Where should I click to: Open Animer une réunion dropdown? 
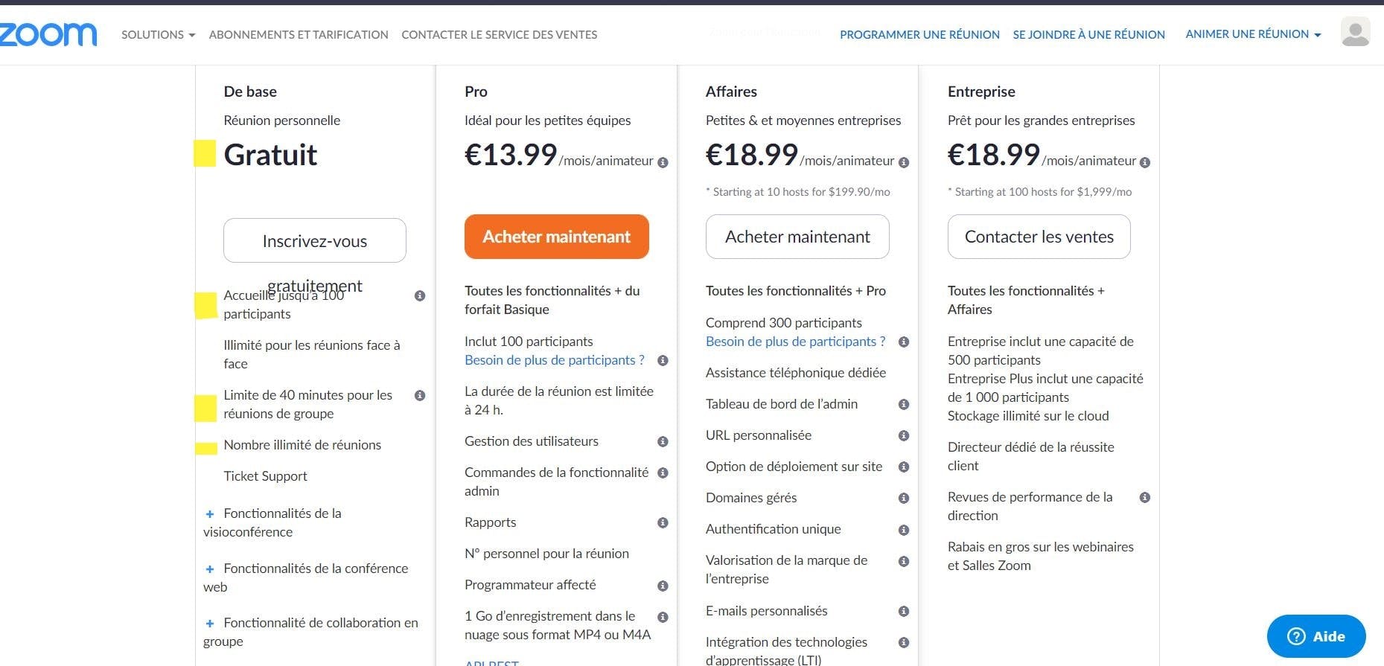tap(1253, 34)
